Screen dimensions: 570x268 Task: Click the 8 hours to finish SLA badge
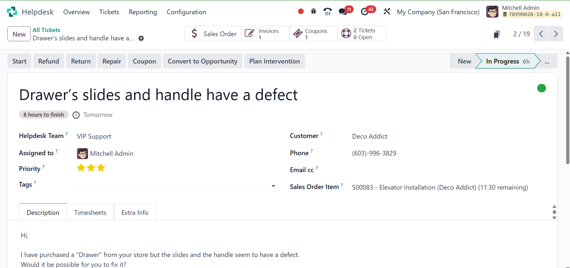click(44, 115)
